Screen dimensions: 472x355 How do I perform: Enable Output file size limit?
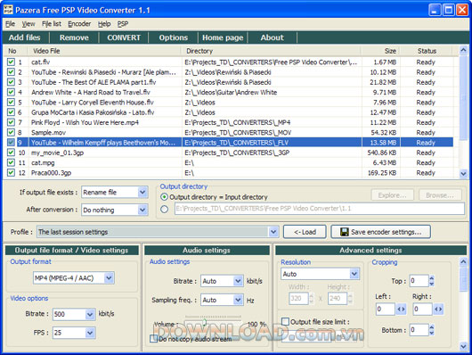(285, 321)
